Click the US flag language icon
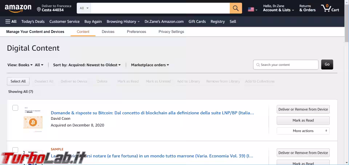Viewport: 349px width, 165px height. [x=251, y=9]
